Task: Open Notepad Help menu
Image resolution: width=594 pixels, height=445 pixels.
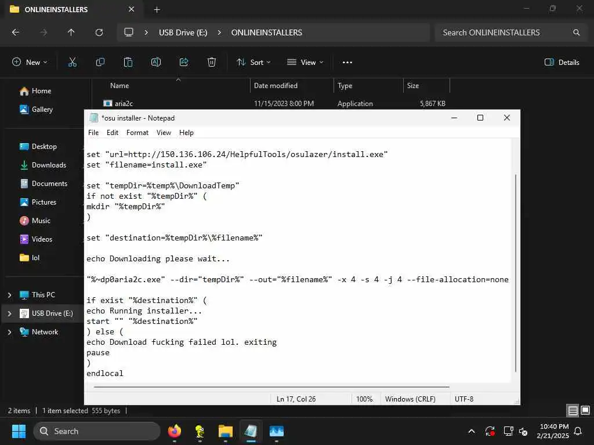Action: [x=186, y=133]
